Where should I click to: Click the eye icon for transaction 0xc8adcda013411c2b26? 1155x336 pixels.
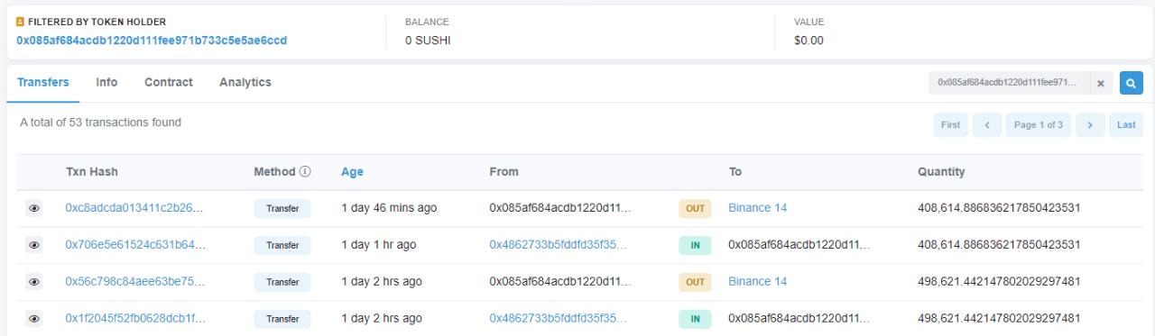coord(34,208)
